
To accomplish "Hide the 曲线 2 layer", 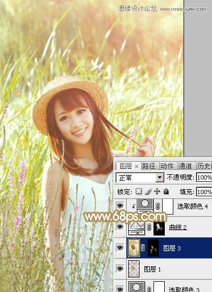I will [x=120, y=226].
